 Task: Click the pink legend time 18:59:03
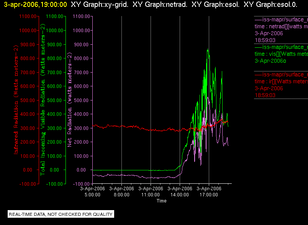tap(265, 40)
